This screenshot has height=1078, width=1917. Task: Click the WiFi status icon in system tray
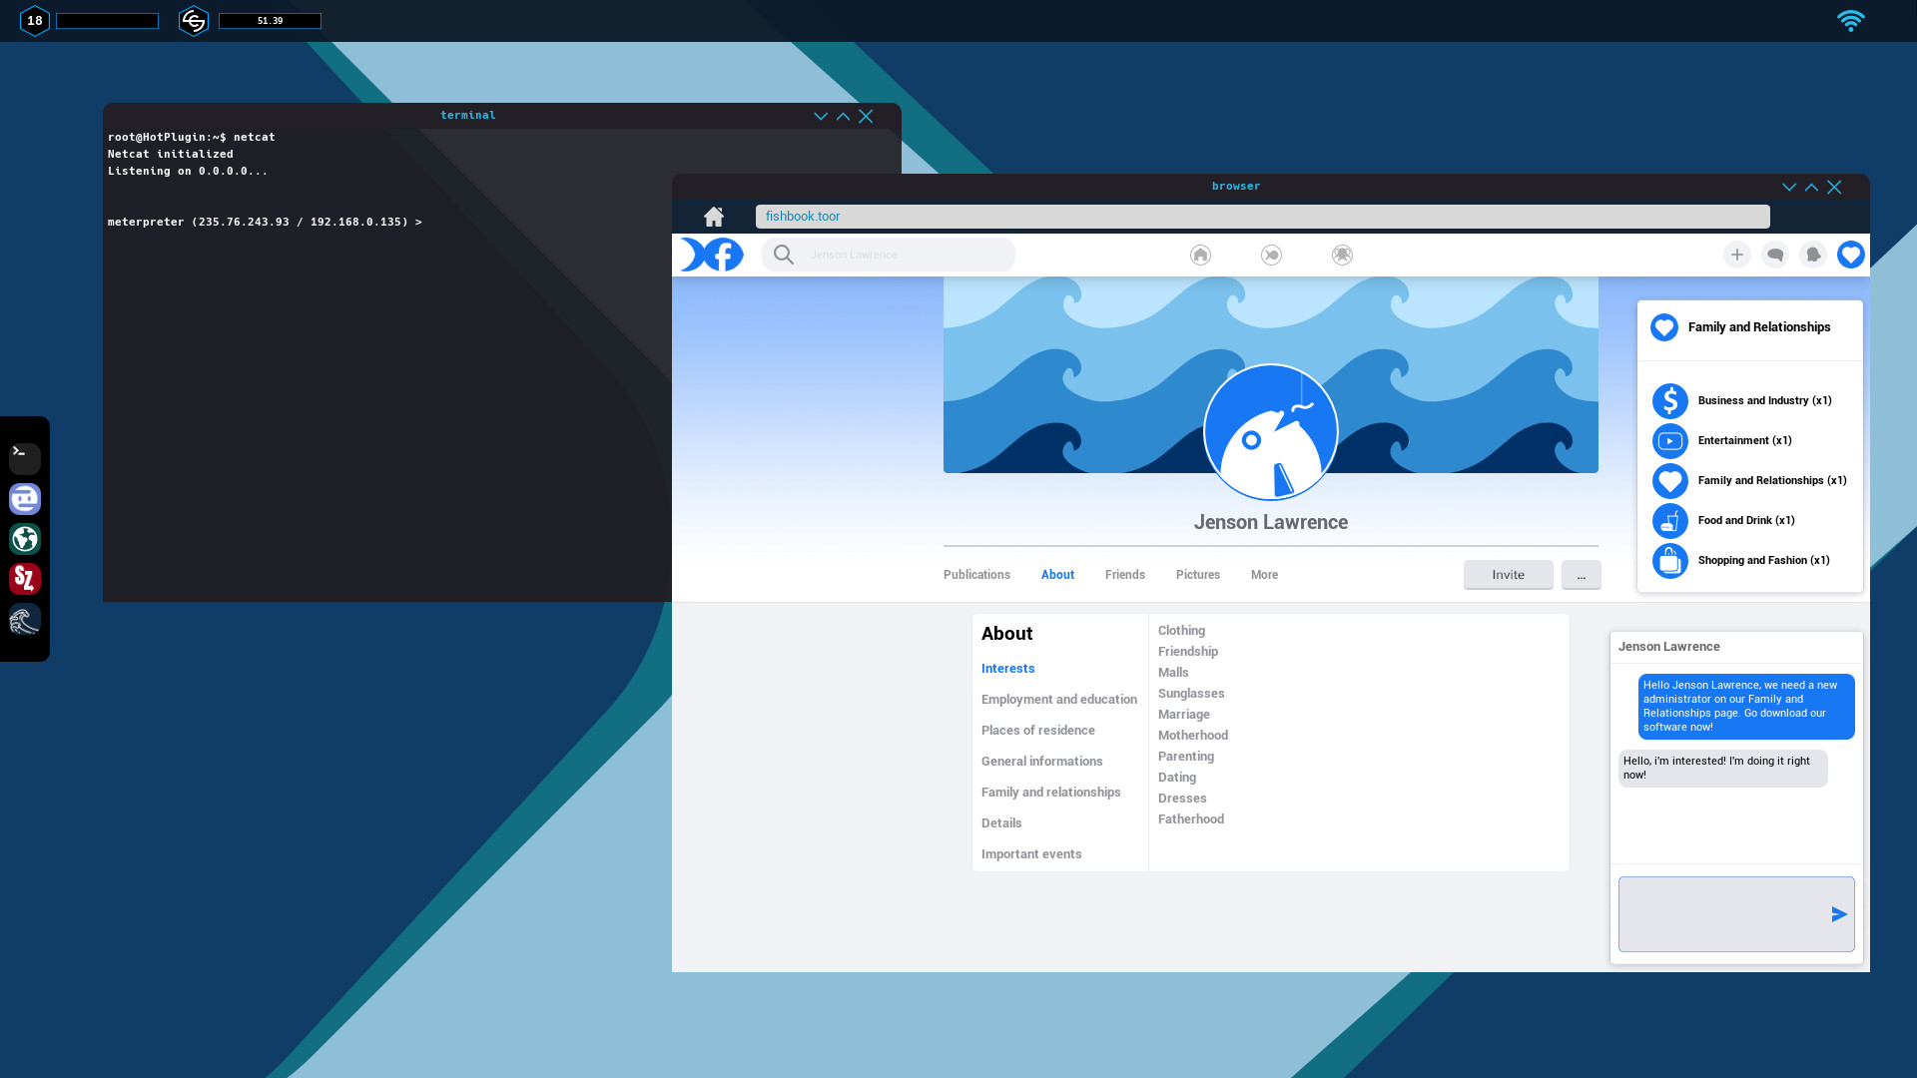point(1852,20)
